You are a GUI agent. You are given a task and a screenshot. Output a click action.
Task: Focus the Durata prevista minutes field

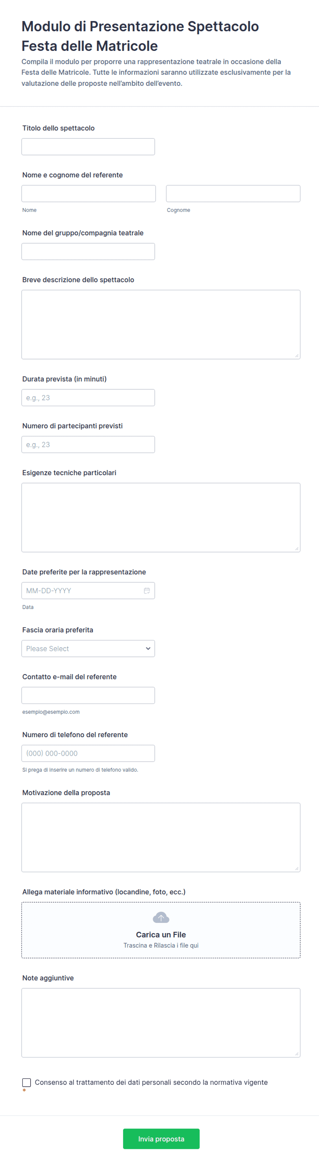(88, 397)
